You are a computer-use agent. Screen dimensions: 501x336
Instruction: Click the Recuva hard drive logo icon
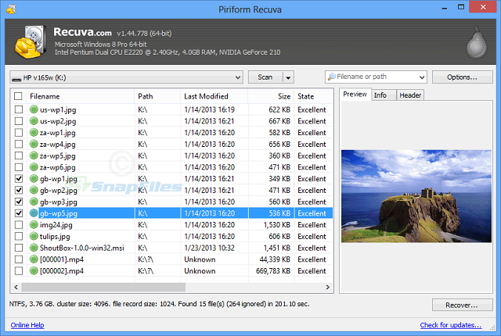(x=27, y=42)
